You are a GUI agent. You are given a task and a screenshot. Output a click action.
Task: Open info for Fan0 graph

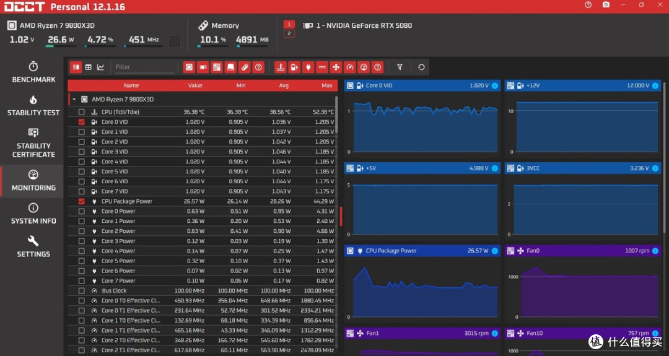(x=655, y=251)
